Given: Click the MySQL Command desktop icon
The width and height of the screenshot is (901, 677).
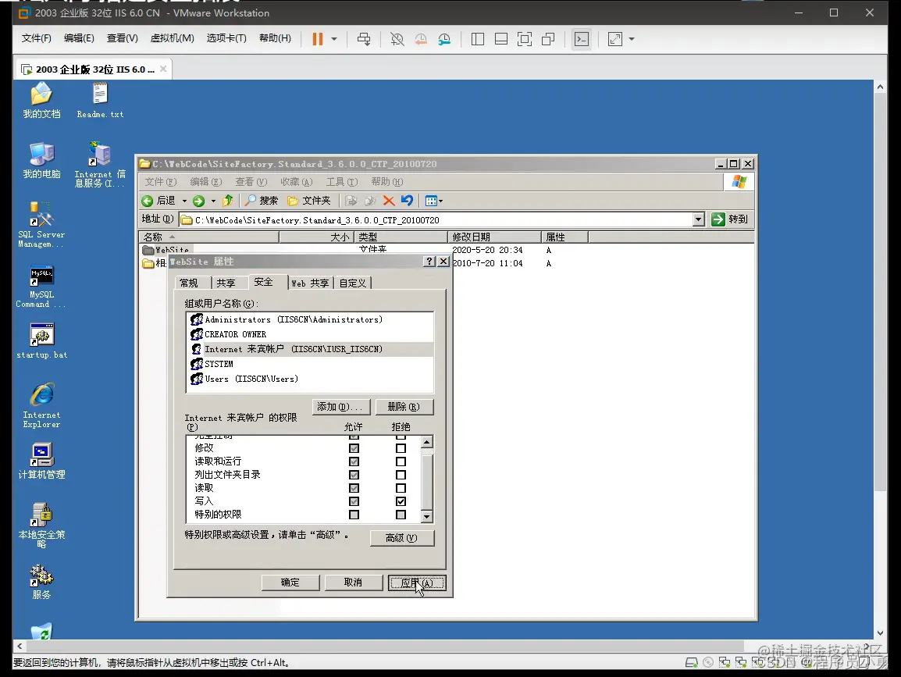Looking at the screenshot, I should click(41, 287).
